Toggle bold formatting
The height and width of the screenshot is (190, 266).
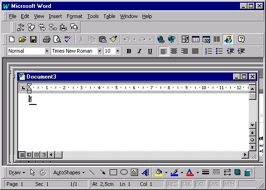[129, 51]
